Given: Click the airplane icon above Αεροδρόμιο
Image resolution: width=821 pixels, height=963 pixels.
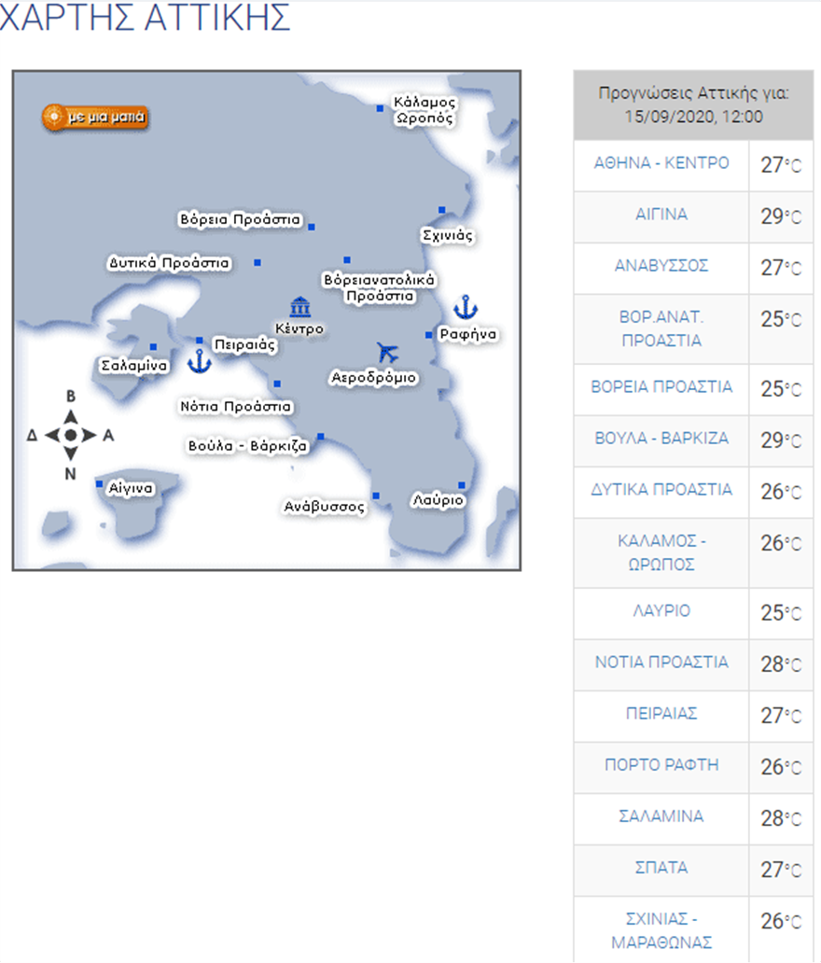Looking at the screenshot, I should coord(388,353).
